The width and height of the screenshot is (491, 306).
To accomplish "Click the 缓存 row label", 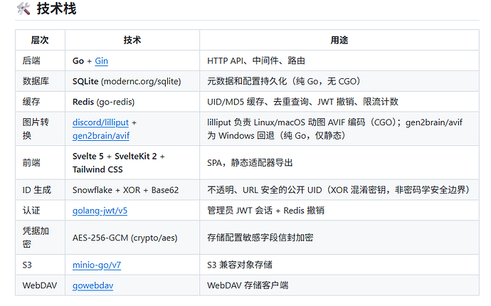I will tap(31, 102).
